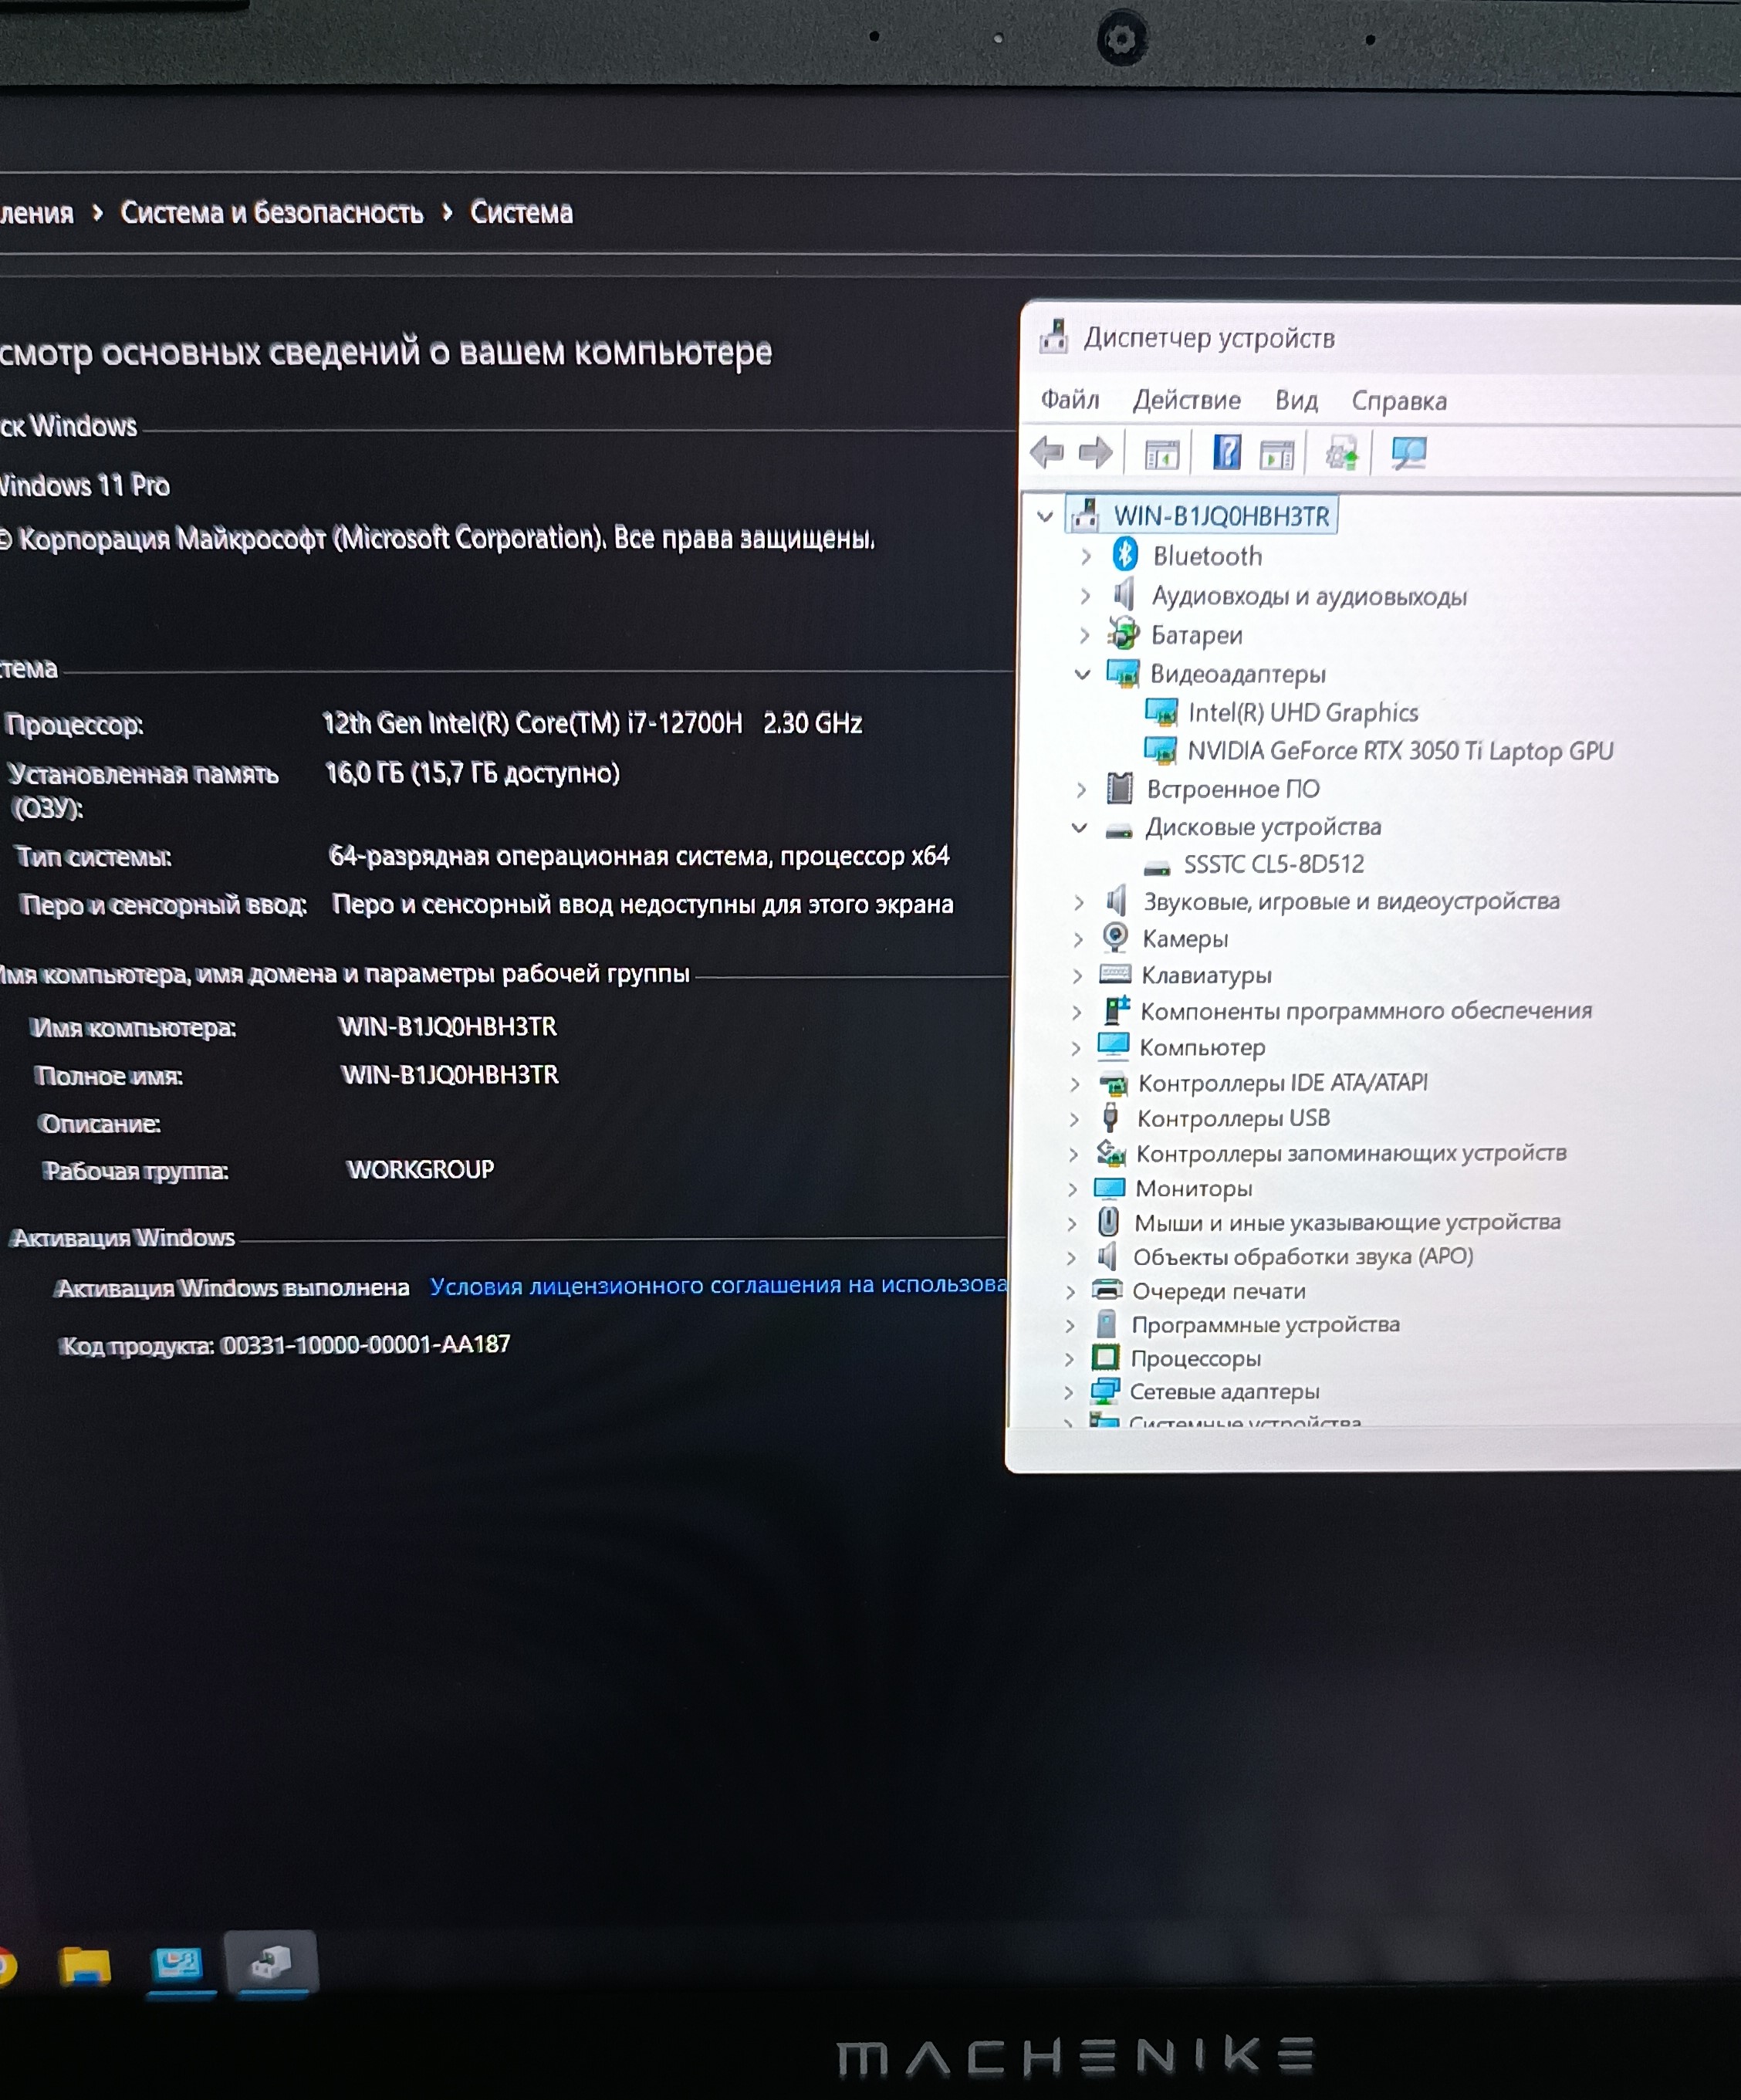The width and height of the screenshot is (1741, 2100).
Task: Expand Звуковые, игровые и видеоустройства arrow
Action: [x=1078, y=902]
